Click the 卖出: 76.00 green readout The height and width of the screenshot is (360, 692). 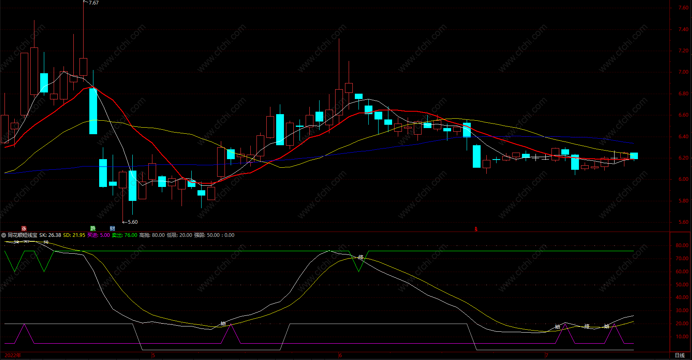point(125,235)
